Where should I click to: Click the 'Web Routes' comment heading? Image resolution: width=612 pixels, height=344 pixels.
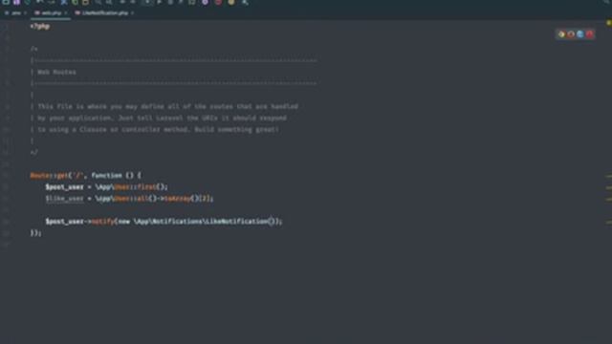pos(56,73)
